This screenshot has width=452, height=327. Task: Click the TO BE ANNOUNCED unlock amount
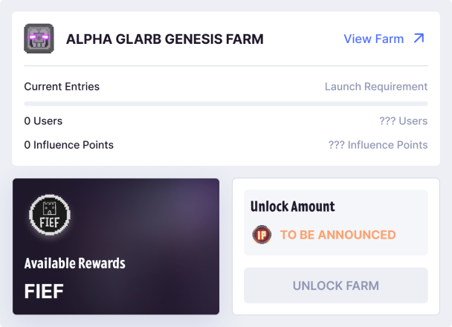(338, 235)
